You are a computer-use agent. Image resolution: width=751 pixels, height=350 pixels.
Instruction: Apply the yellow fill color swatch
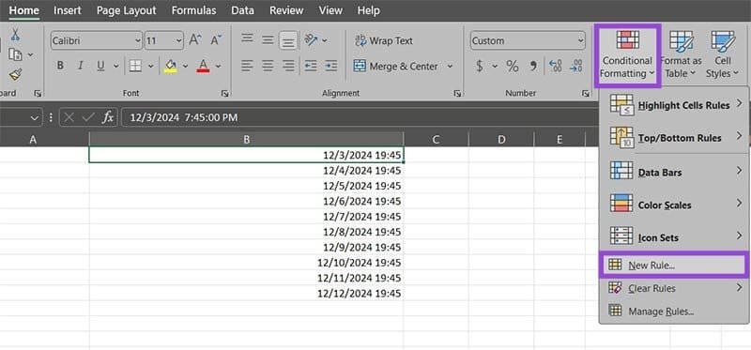click(171, 66)
